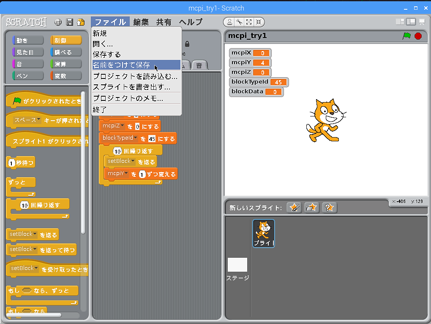The image size is (431, 324).
Task: Click the green flag to start
Action: click(x=406, y=36)
